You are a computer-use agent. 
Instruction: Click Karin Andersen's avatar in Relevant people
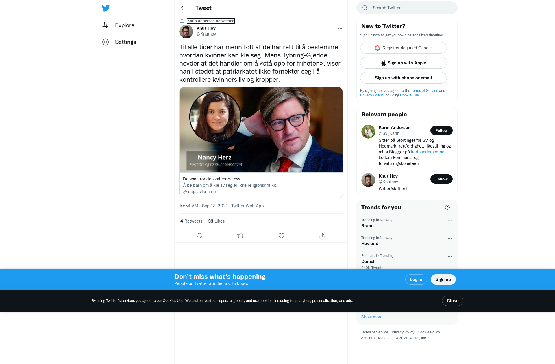(368, 132)
